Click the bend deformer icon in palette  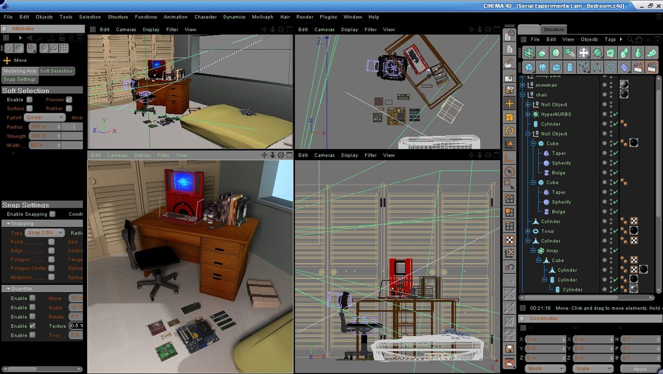coord(625,67)
